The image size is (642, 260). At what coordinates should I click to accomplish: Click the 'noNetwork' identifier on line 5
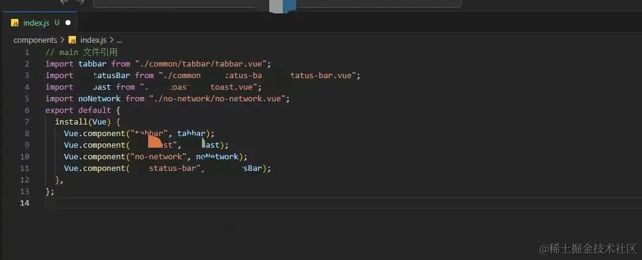tap(100, 98)
